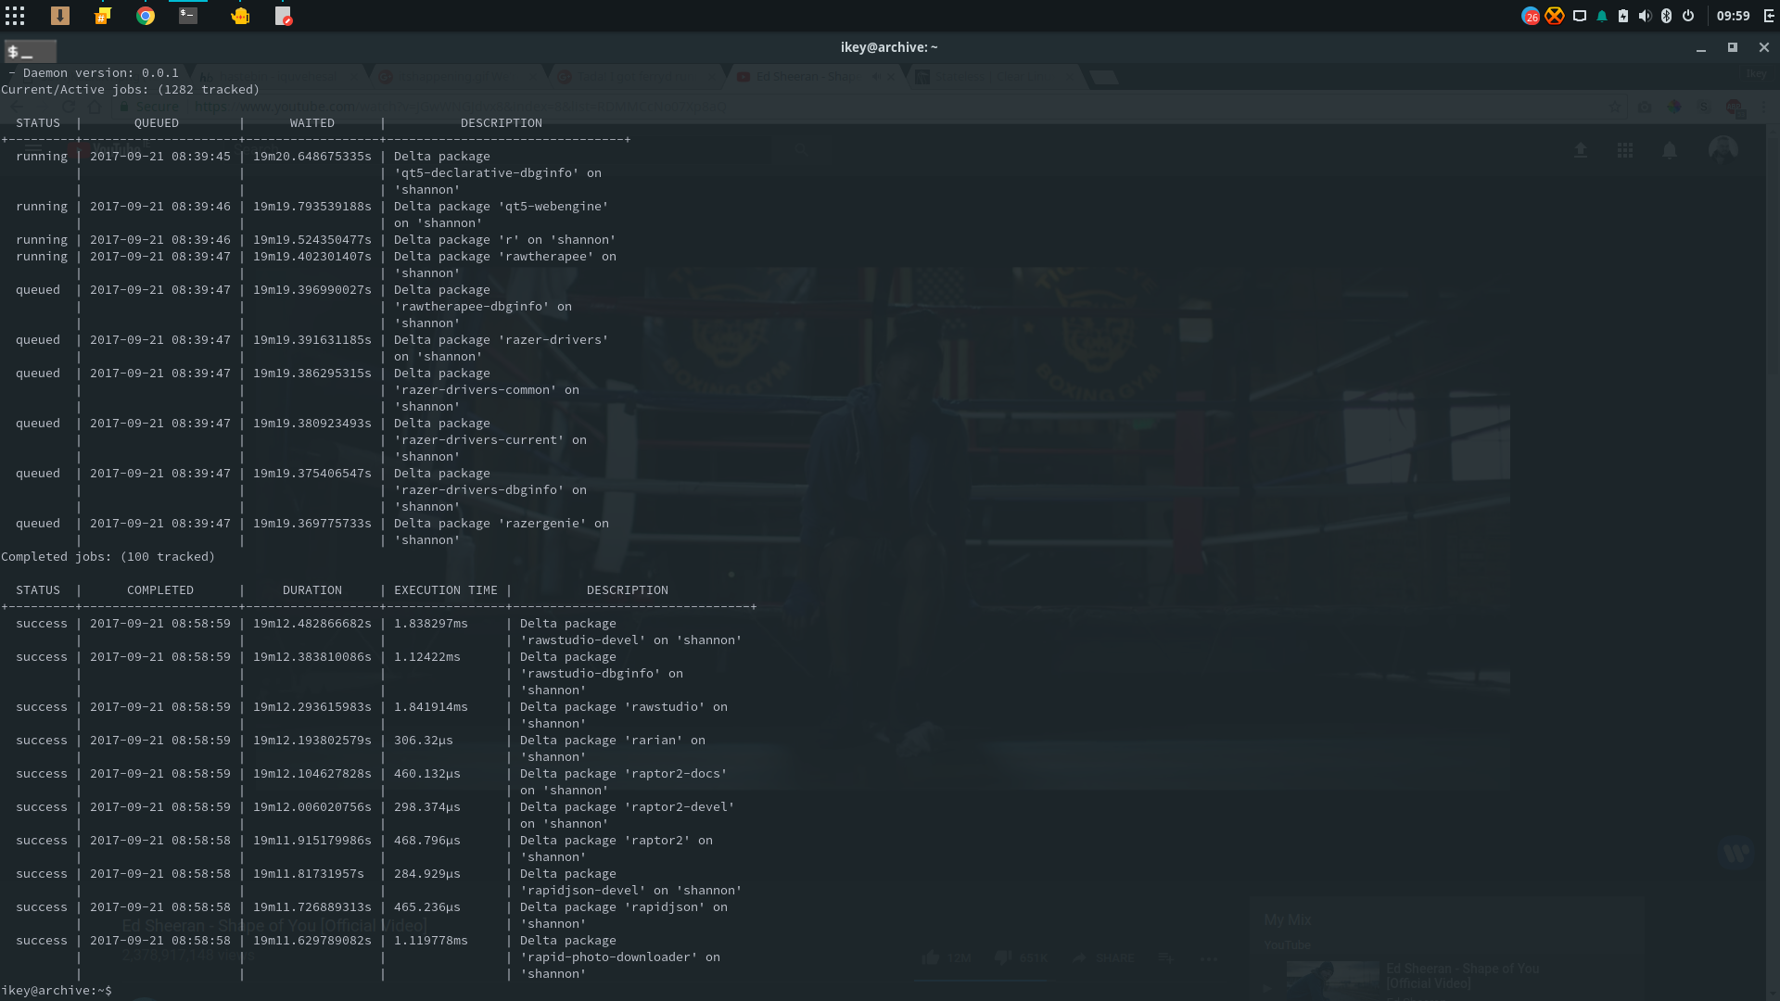
Task: Launch the brown download-arrow app in panel
Action: point(60,16)
